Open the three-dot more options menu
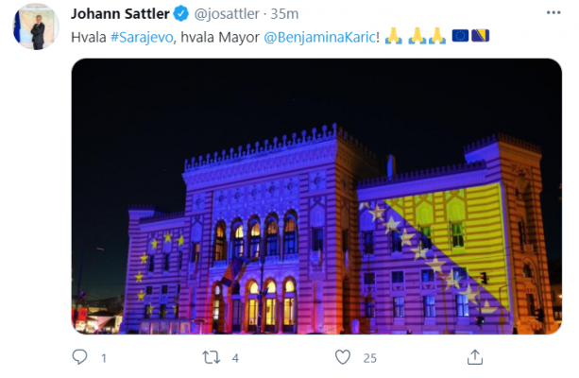 (553, 12)
